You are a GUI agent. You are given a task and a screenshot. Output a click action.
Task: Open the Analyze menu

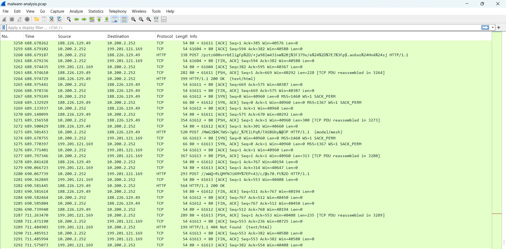[76, 11]
